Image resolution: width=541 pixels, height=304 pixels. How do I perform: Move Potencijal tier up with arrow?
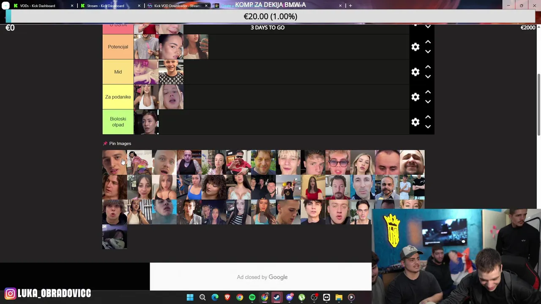pyautogui.click(x=428, y=42)
